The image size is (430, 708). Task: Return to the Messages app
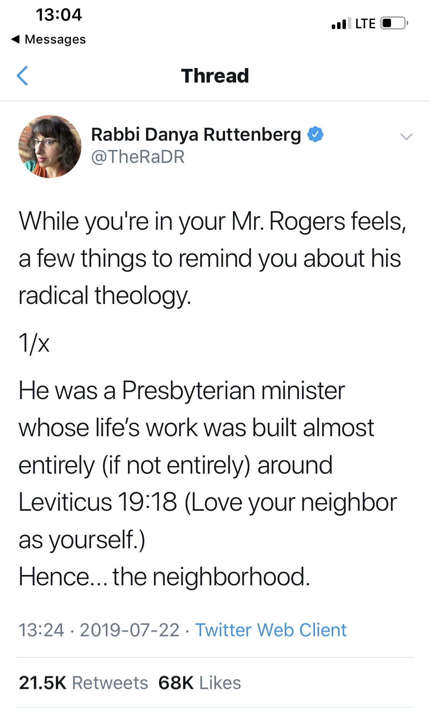55,39
